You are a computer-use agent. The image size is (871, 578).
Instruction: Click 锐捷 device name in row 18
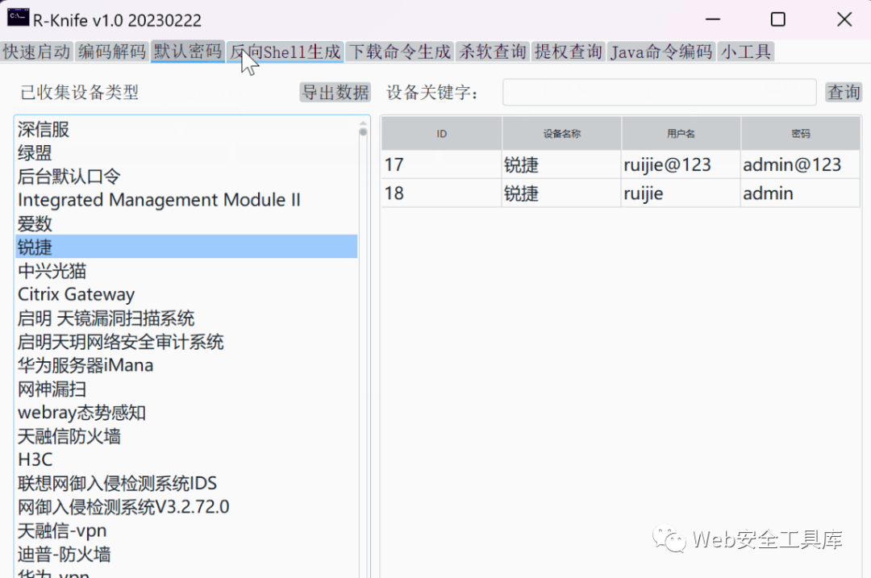click(561, 193)
